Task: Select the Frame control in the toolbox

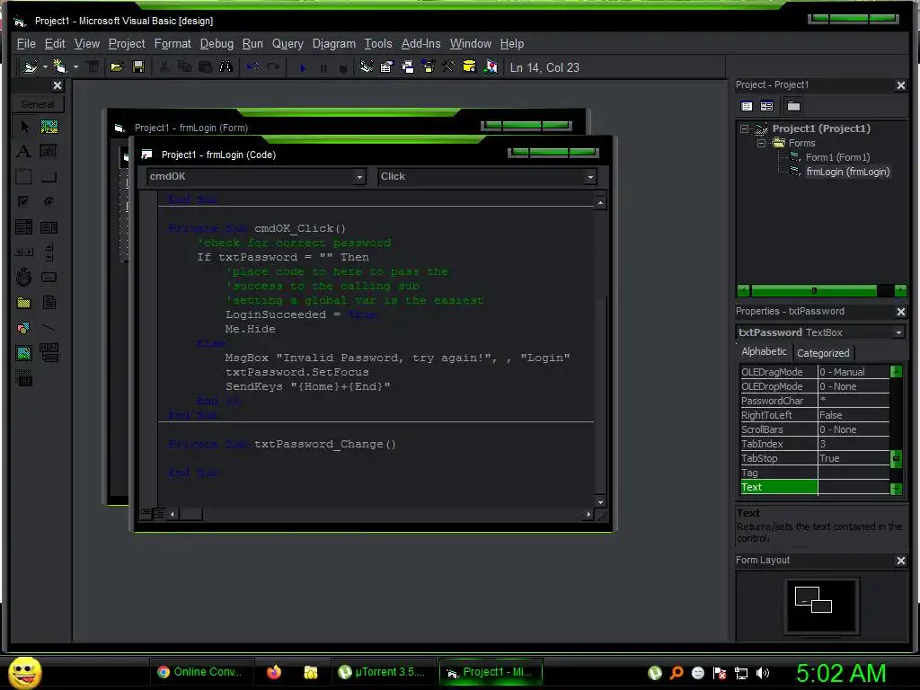Action: click(x=24, y=176)
